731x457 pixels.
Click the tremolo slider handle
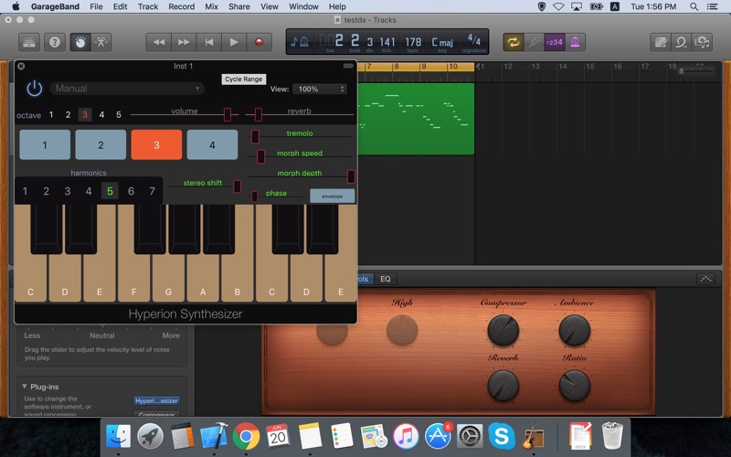click(255, 136)
